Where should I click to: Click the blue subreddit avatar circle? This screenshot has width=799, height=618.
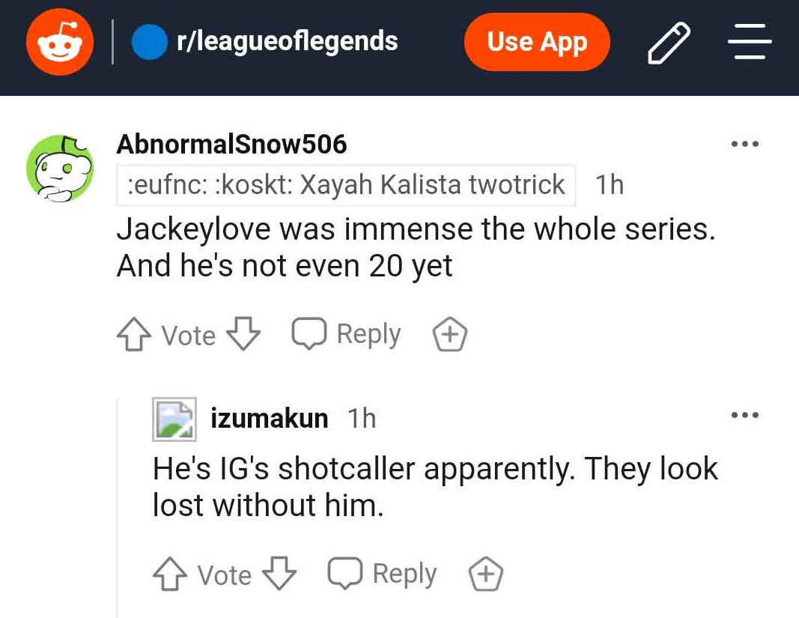point(149,43)
